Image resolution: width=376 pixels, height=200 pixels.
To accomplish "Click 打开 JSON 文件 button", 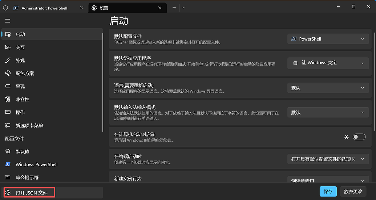I will point(52,193).
